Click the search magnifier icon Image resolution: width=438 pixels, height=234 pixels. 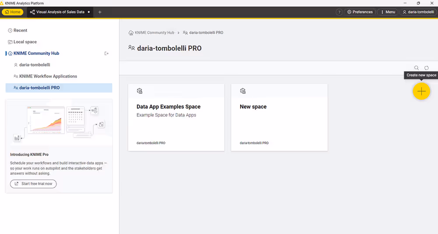pos(417,68)
